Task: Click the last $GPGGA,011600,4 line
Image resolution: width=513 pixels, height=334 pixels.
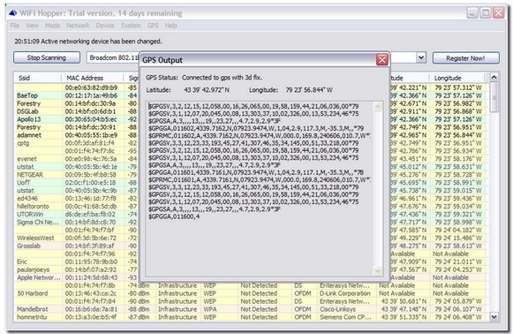Action: point(174,216)
